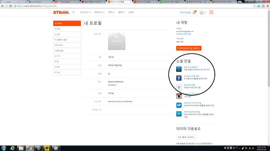Screen dimensions: 270x151
Task: Select the 내 배지 sidebar item
Action: point(67,67)
